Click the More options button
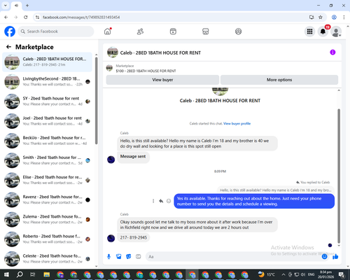350x280 pixels. 279,80
